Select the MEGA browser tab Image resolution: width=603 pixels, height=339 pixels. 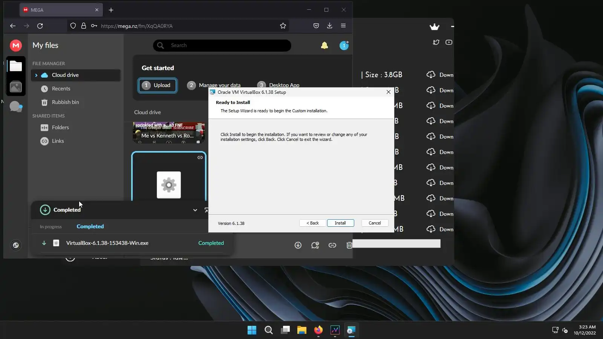pos(61,10)
